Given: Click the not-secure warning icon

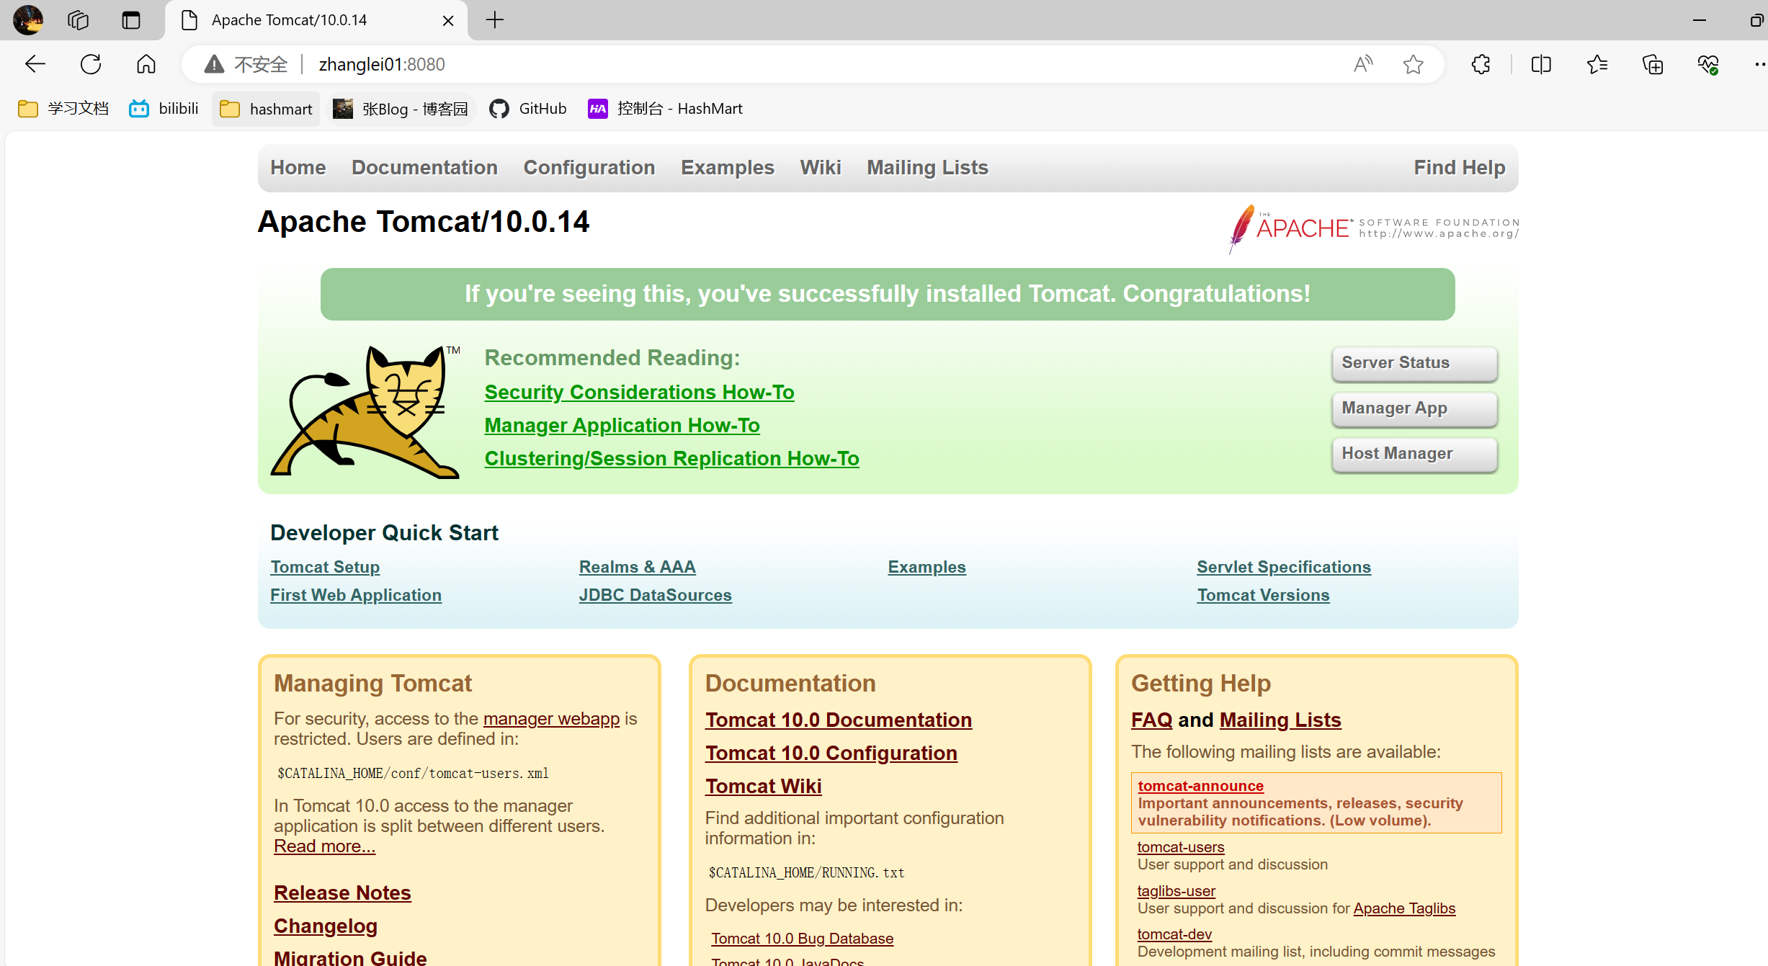Looking at the screenshot, I should tap(214, 64).
